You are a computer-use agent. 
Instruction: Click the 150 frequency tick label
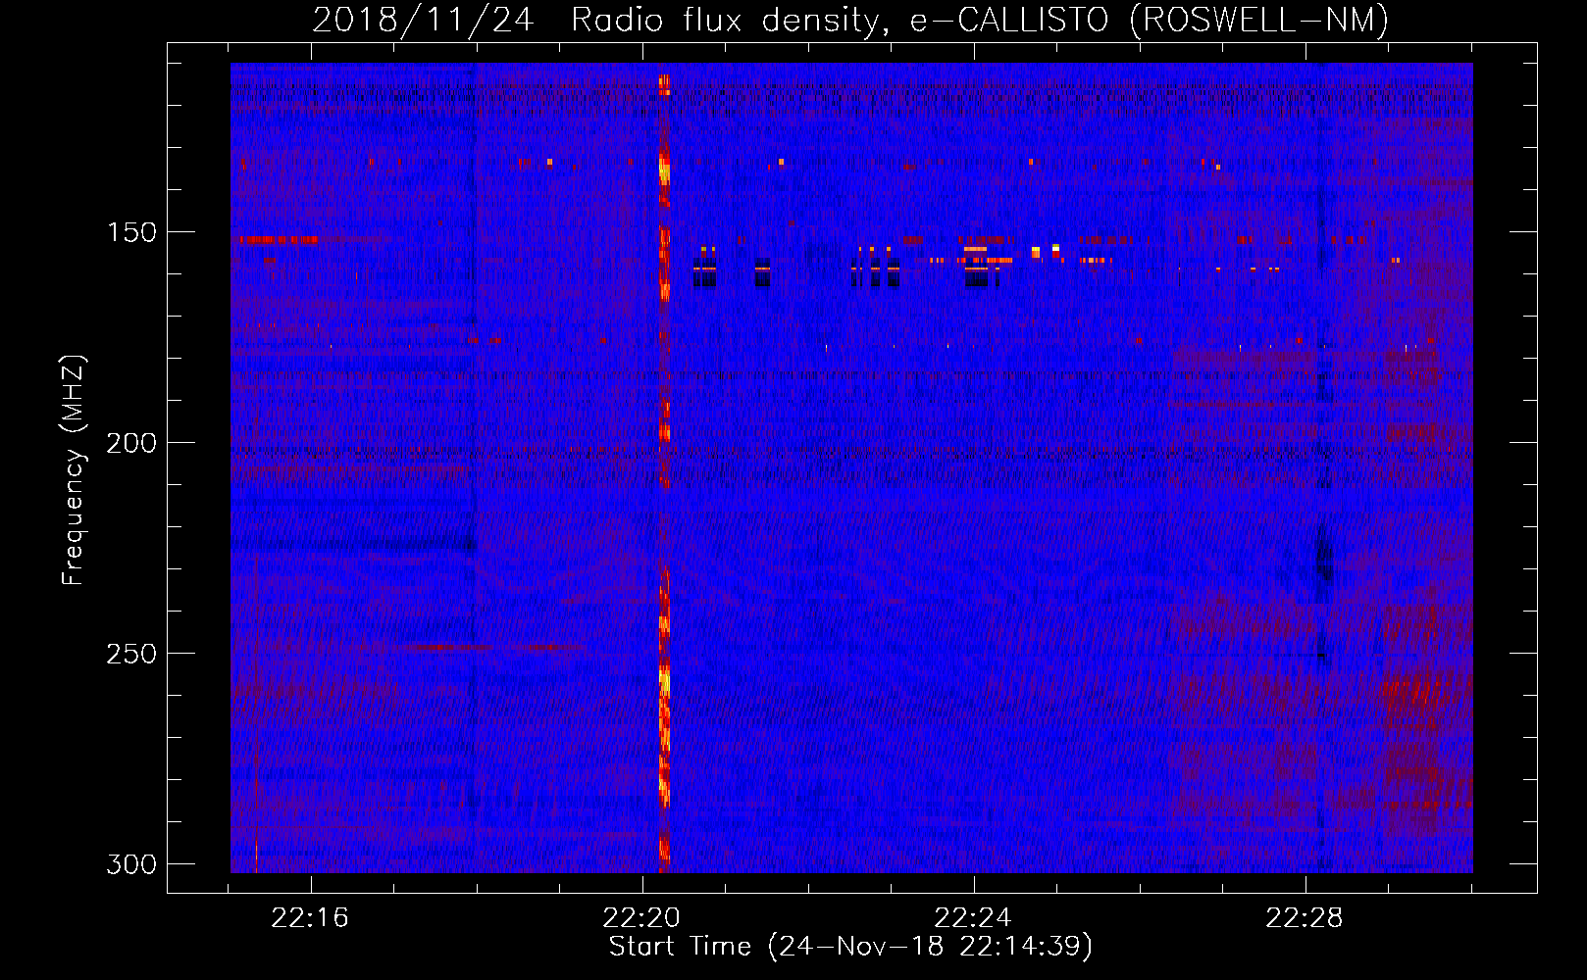(x=131, y=232)
